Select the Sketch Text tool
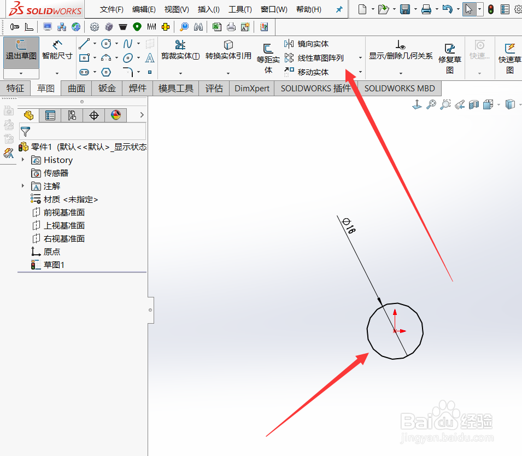The image size is (522, 456). 150,59
